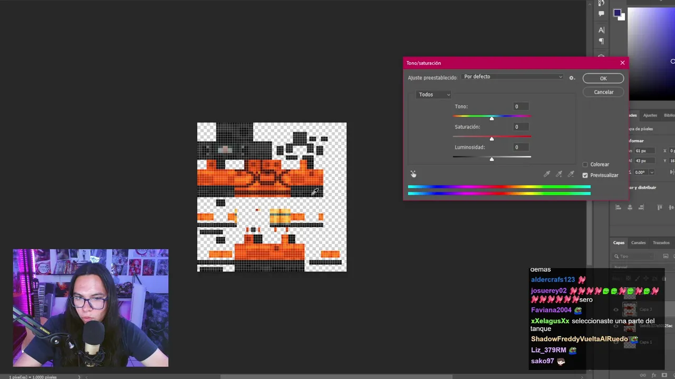Click OK in Tono/saturación dialog
675x379 pixels.
(603, 78)
